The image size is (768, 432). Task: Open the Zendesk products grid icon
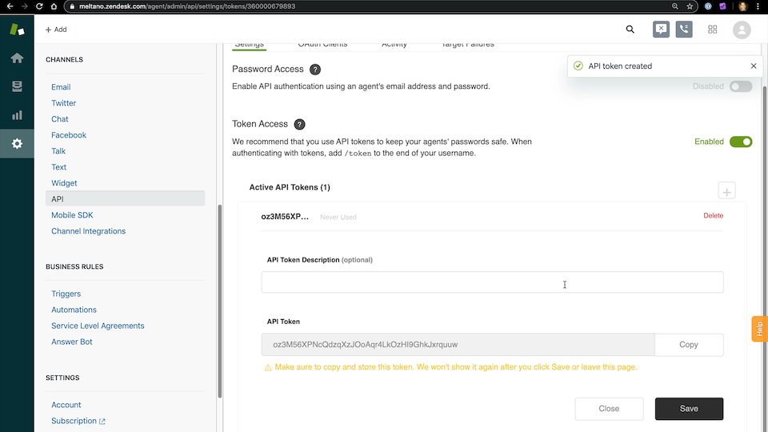(x=712, y=30)
